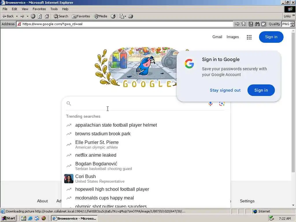The width and height of the screenshot is (296, 222).
Task: Click the Browservice taskbar window button
Action: click(x=75, y=219)
